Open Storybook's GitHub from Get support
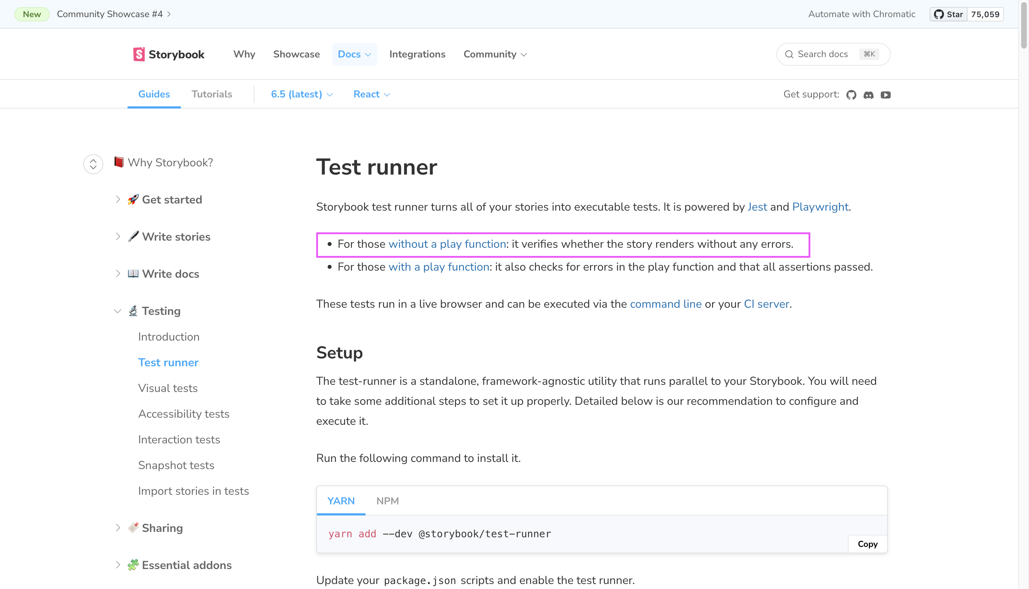This screenshot has width=1029, height=589. click(851, 94)
